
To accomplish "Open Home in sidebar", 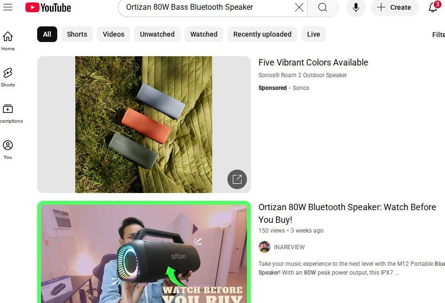I will (8, 41).
